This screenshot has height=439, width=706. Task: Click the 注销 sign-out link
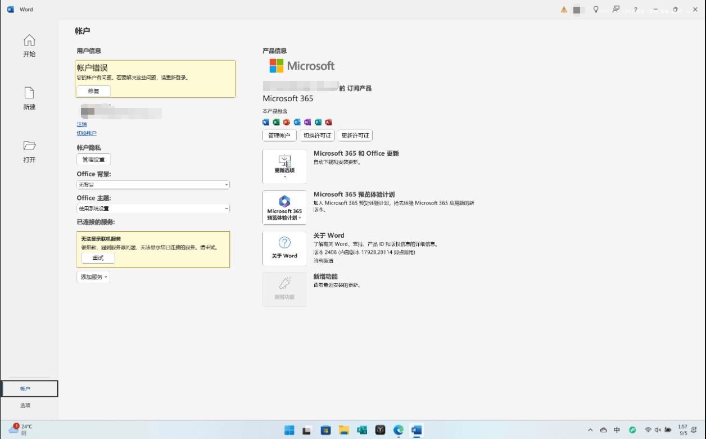[82, 124]
